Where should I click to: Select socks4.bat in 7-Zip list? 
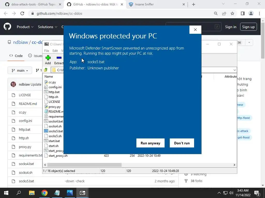(56, 121)
